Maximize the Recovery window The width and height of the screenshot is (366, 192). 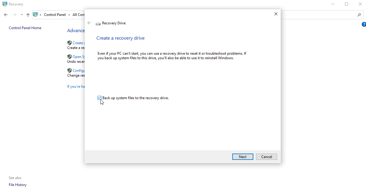pos(346,4)
